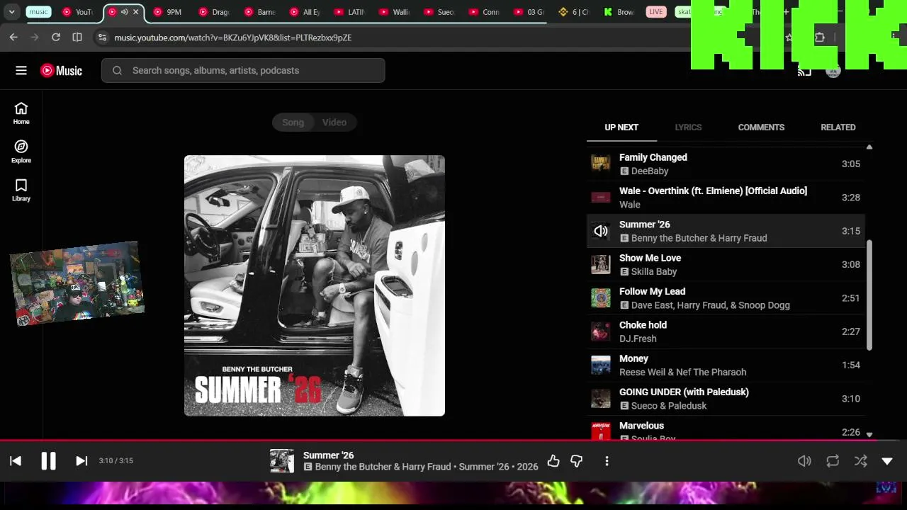Collapse the player page with down arrow
Image resolution: width=907 pixels, height=510 pixels.
point(887,461)
